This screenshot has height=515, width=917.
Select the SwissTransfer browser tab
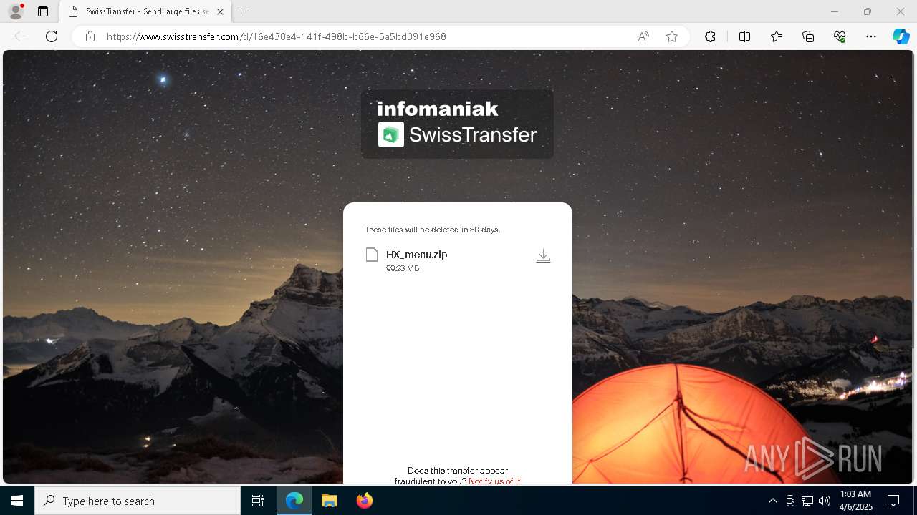point(146,11)
